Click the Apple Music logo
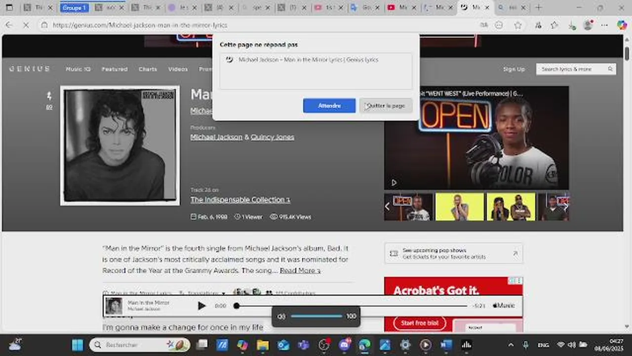The height and width of the screenshot is (356, 632). point(504,306)
